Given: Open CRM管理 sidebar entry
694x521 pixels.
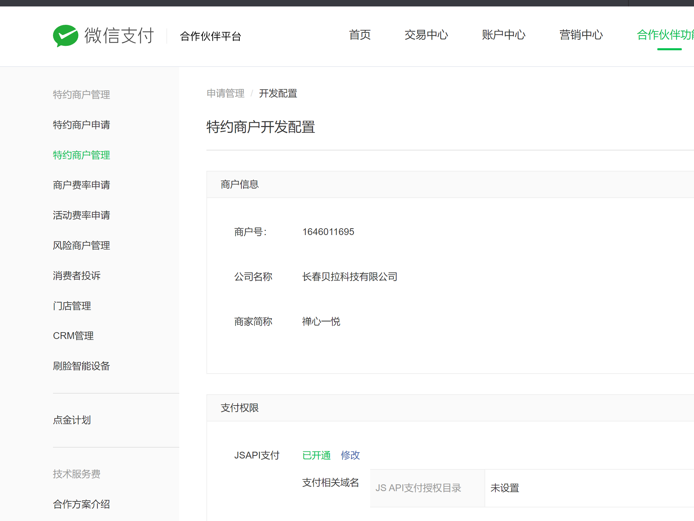Looking at the screenshot, I should click(73, 336).
